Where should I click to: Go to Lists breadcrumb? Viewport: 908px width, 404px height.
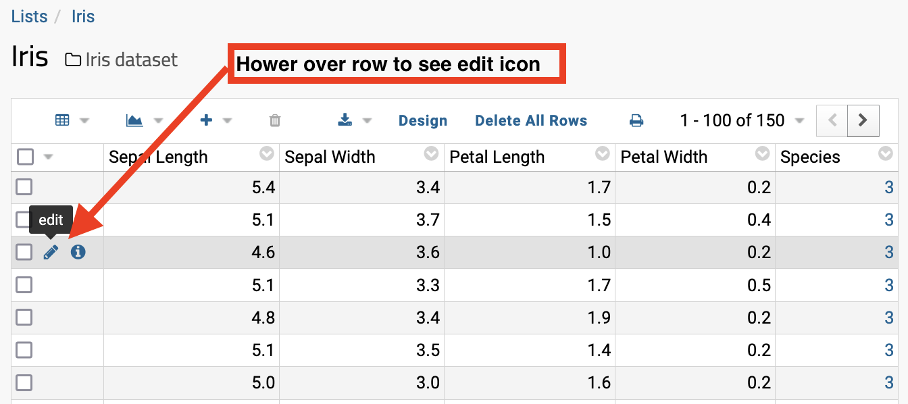[30, 17]
